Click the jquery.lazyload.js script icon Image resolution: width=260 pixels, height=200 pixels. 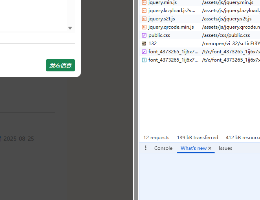coord(144,11)
